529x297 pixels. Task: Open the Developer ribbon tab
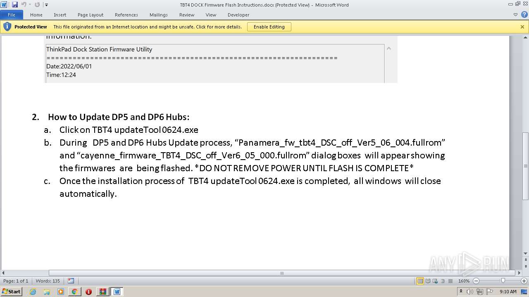[x=238, y=15]
